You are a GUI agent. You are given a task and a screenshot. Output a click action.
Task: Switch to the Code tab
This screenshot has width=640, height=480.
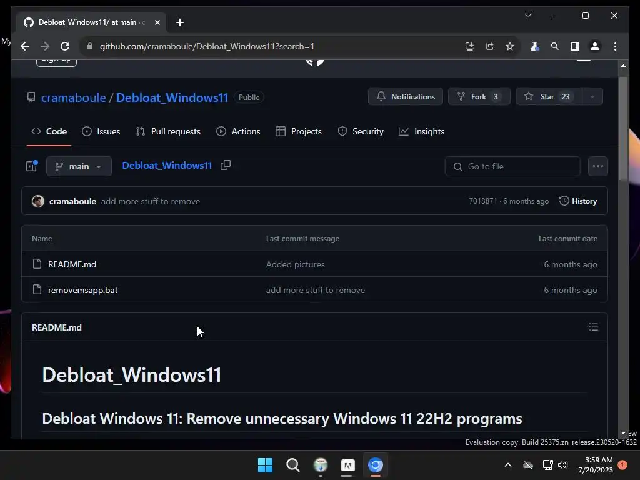49,131
